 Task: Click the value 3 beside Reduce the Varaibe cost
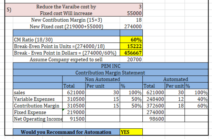(131, 6)
